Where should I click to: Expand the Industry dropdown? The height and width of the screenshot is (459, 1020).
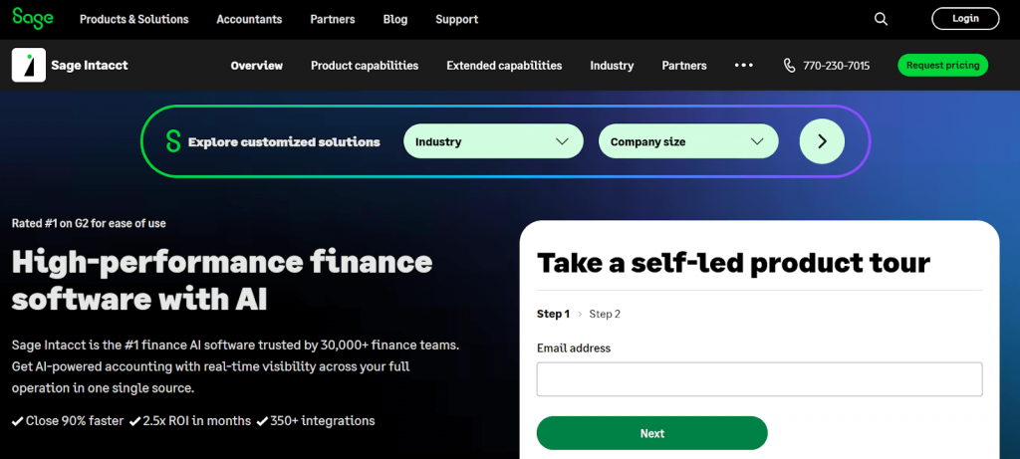pyautogui.click(x=492, y=141)
